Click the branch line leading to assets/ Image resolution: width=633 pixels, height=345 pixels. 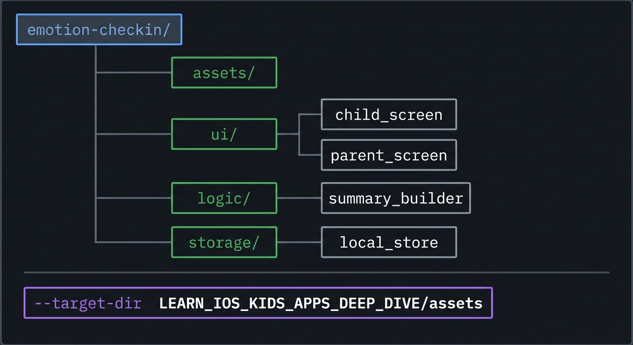pos(134,72)
